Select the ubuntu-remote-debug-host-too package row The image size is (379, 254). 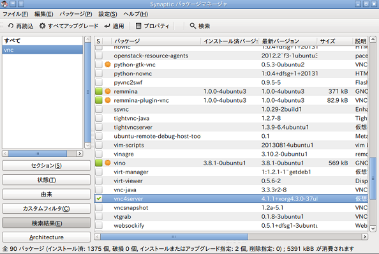coord(231,136)
